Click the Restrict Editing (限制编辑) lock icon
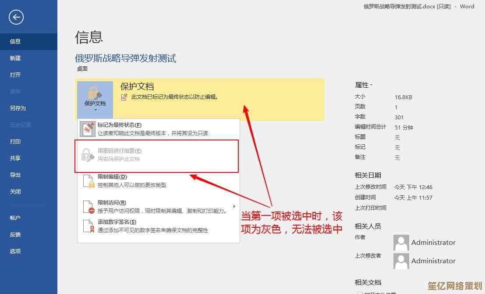Image resolution: width=485 pixels, height=294 pixels. [89, 181]
